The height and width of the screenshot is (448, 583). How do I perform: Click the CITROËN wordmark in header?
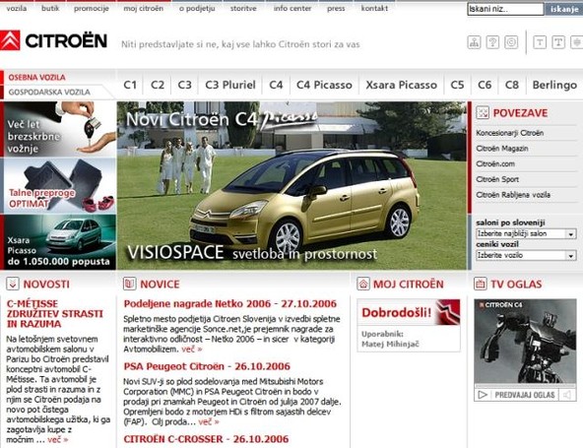(66, 40)
